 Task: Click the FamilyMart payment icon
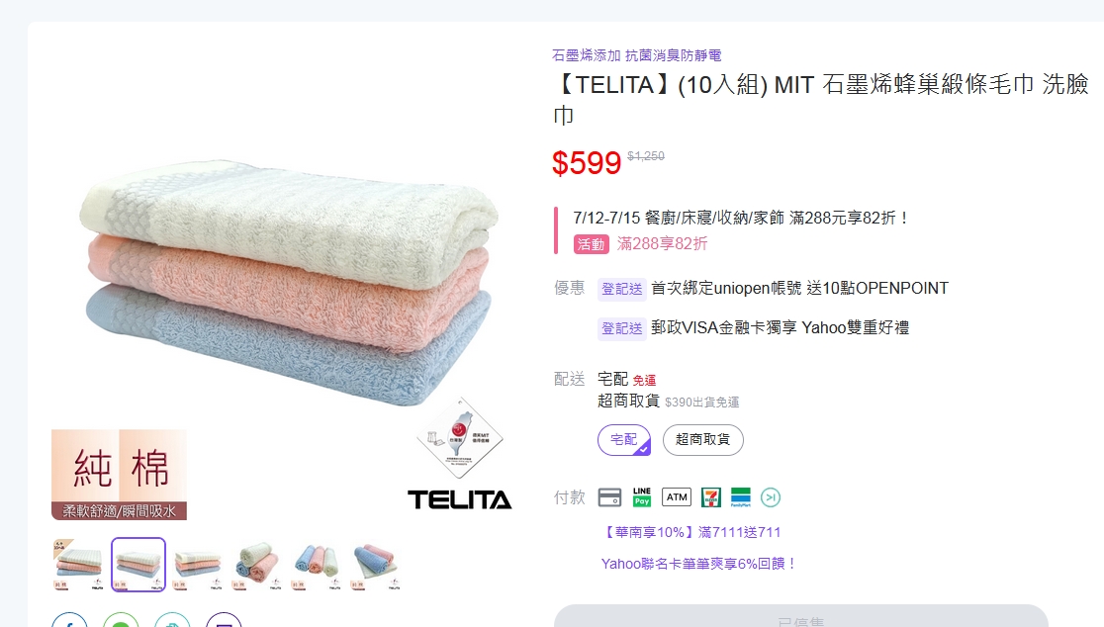click(741, 497)
